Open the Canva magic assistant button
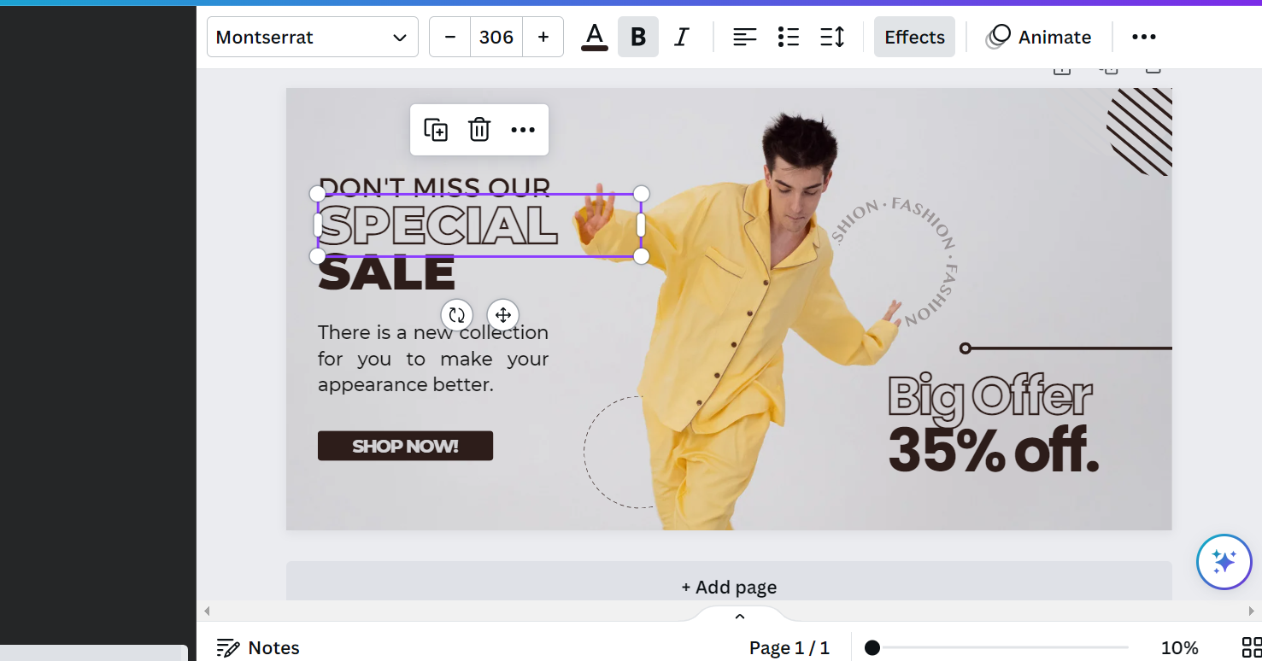The image size is (1262, 661). (x=1224, y=562)
